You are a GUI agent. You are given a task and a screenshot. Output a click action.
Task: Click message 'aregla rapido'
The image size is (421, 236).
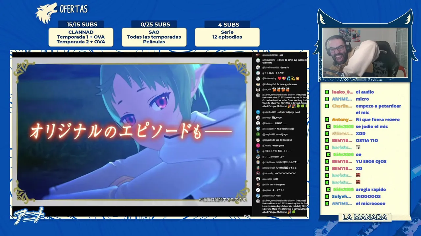(x=371, y=189)
